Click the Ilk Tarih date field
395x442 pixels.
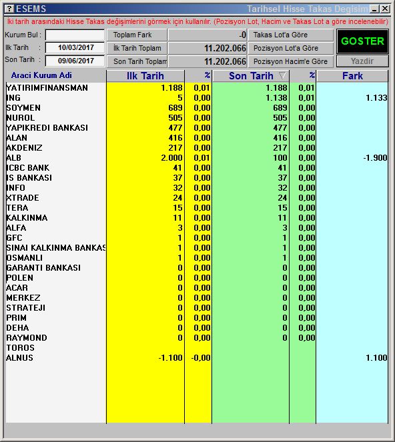pos(75,47)
